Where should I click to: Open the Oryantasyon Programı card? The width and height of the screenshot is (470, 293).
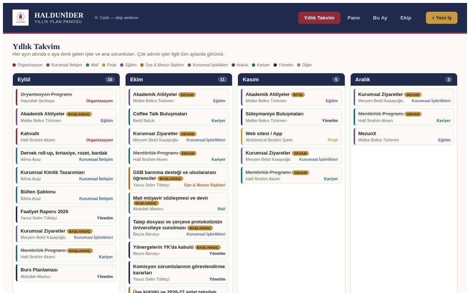click(x=66, y=97)
